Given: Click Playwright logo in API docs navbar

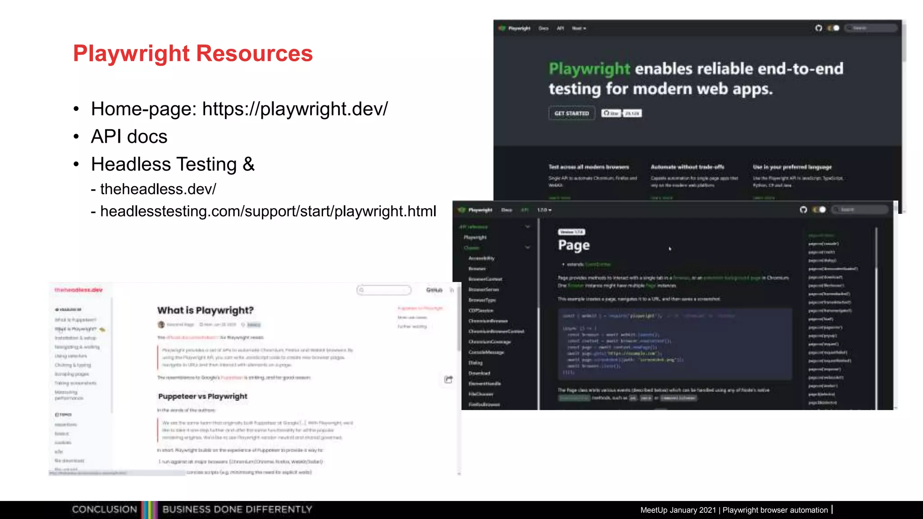Looking at the screenshot, I should [x=461, y=210].
